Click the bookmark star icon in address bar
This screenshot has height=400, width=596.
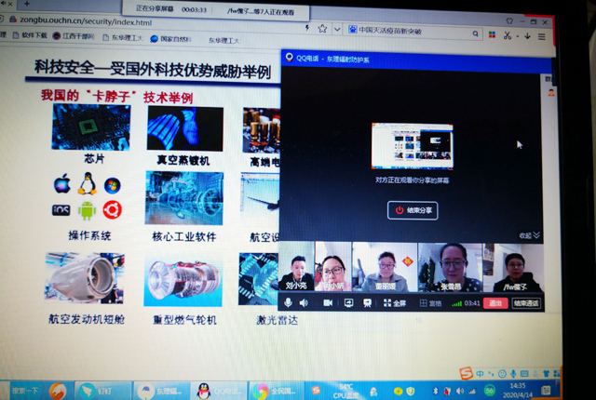click(x=321, y=28)
